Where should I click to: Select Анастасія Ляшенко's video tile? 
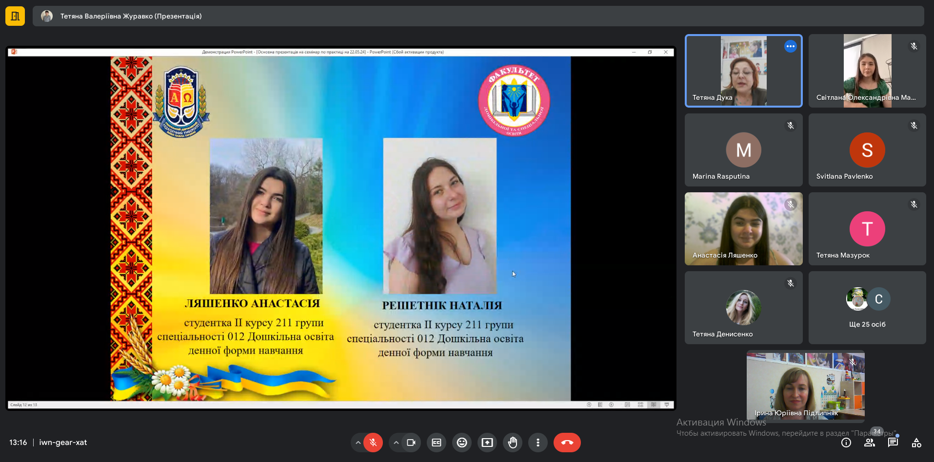click(x=744, y=229)
